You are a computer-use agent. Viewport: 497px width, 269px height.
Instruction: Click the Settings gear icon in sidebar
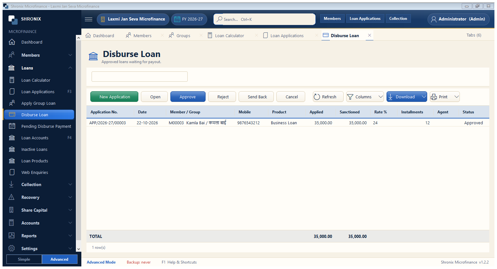pos(12,249)
